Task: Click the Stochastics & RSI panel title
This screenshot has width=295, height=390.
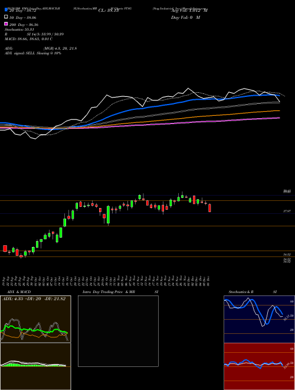Action: tap(253, 292)
